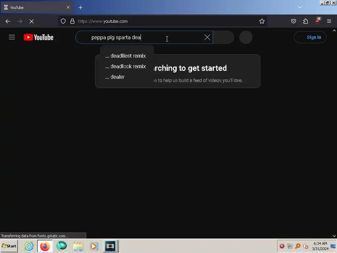
Task: Click the Firefox taskbar icon
Action: pyautogui.click(x=45, y=246)
